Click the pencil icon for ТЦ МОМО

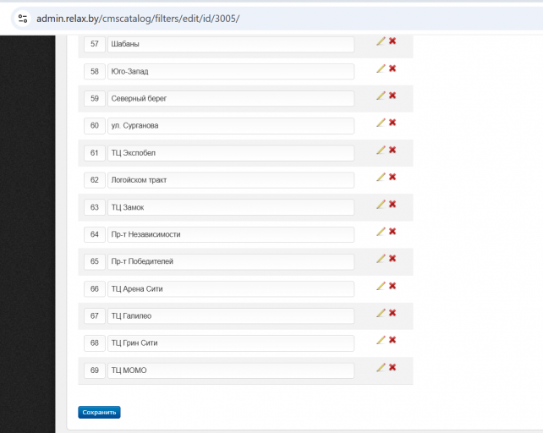[381, 367]
